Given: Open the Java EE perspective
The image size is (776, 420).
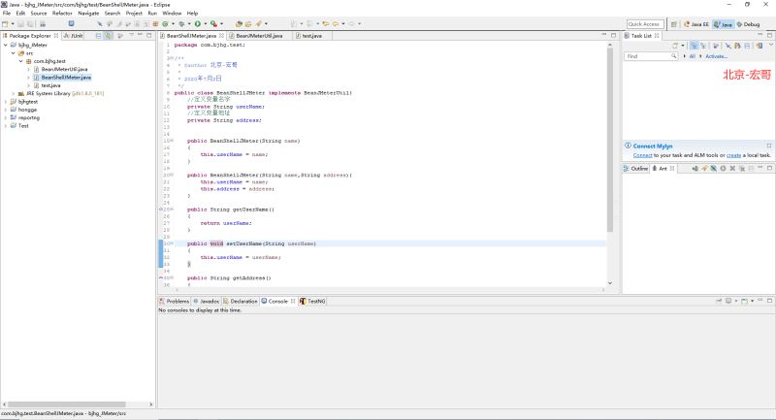Looking at the screenshot, I should click(x=695, y=23).
